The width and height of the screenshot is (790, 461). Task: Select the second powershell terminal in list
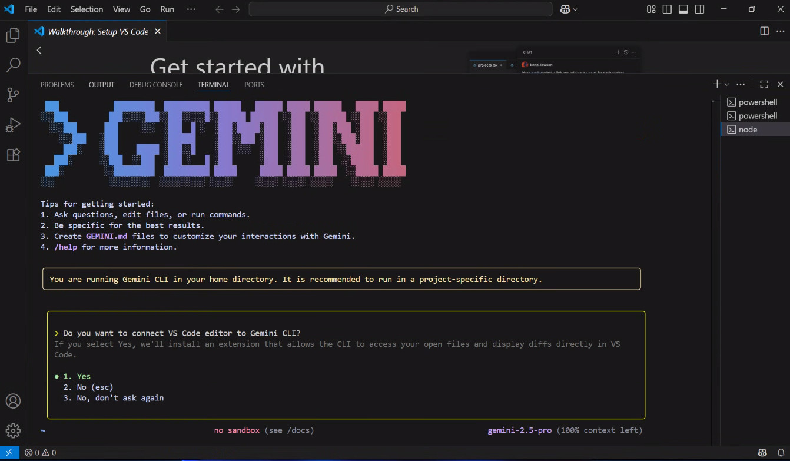(x=755, y=116)
